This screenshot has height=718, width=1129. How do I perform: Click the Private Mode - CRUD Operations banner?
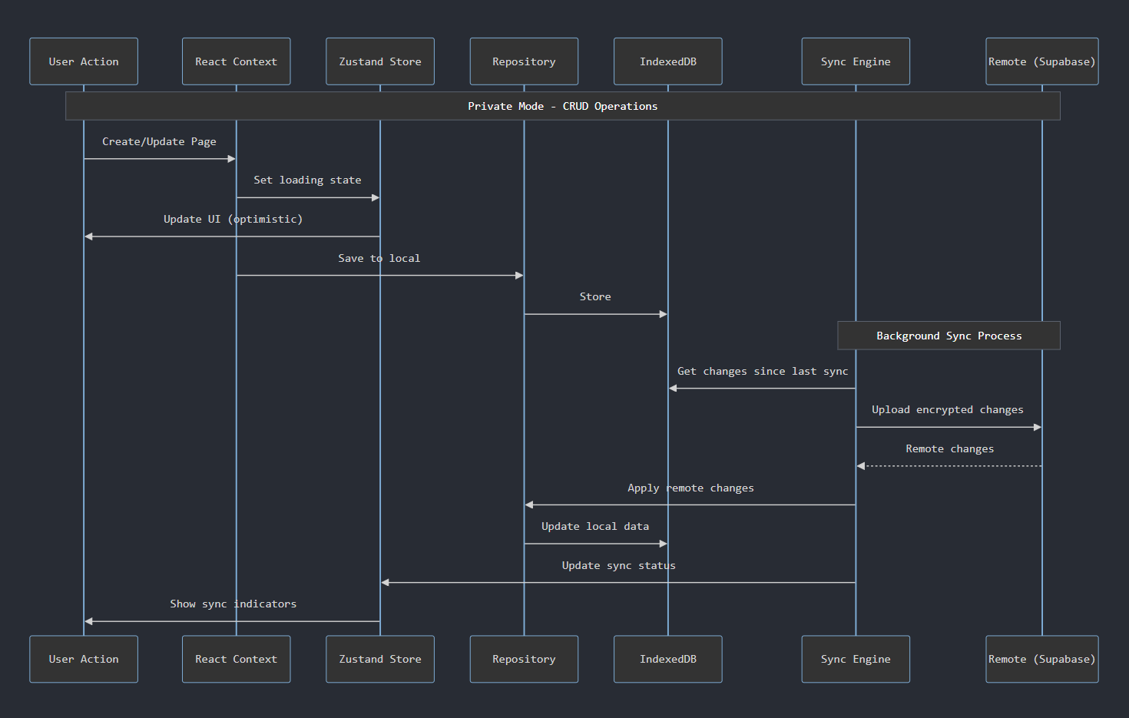point(562,106)
